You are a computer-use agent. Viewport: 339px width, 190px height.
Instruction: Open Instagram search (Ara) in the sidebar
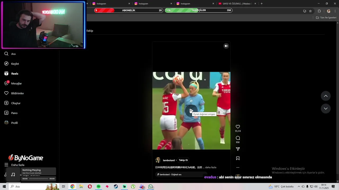pos(10,54)
